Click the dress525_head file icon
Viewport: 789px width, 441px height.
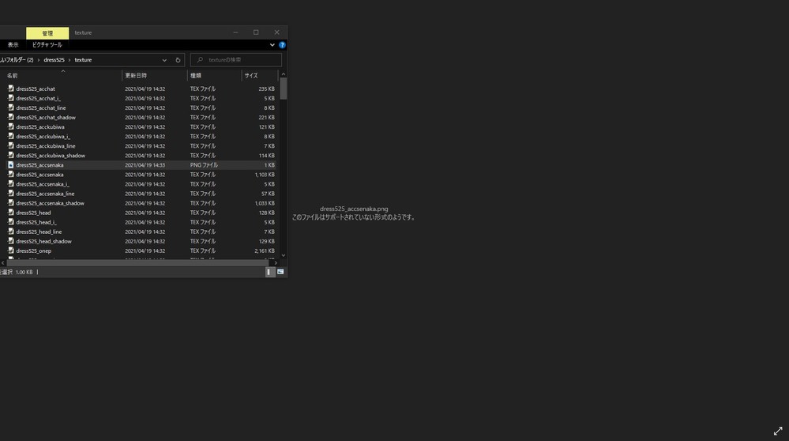pyautogui.click(x=11, y=213)
